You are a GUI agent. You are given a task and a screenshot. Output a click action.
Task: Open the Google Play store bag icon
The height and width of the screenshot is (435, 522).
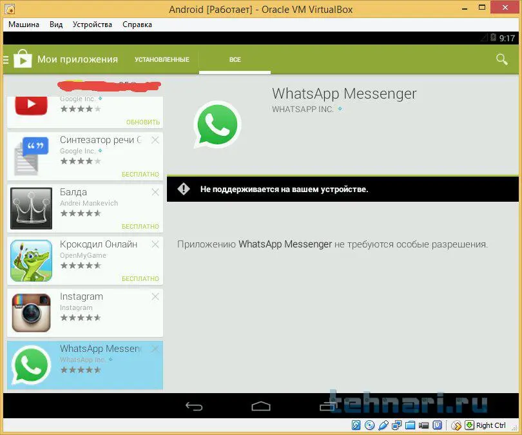[x=23, y=59]
